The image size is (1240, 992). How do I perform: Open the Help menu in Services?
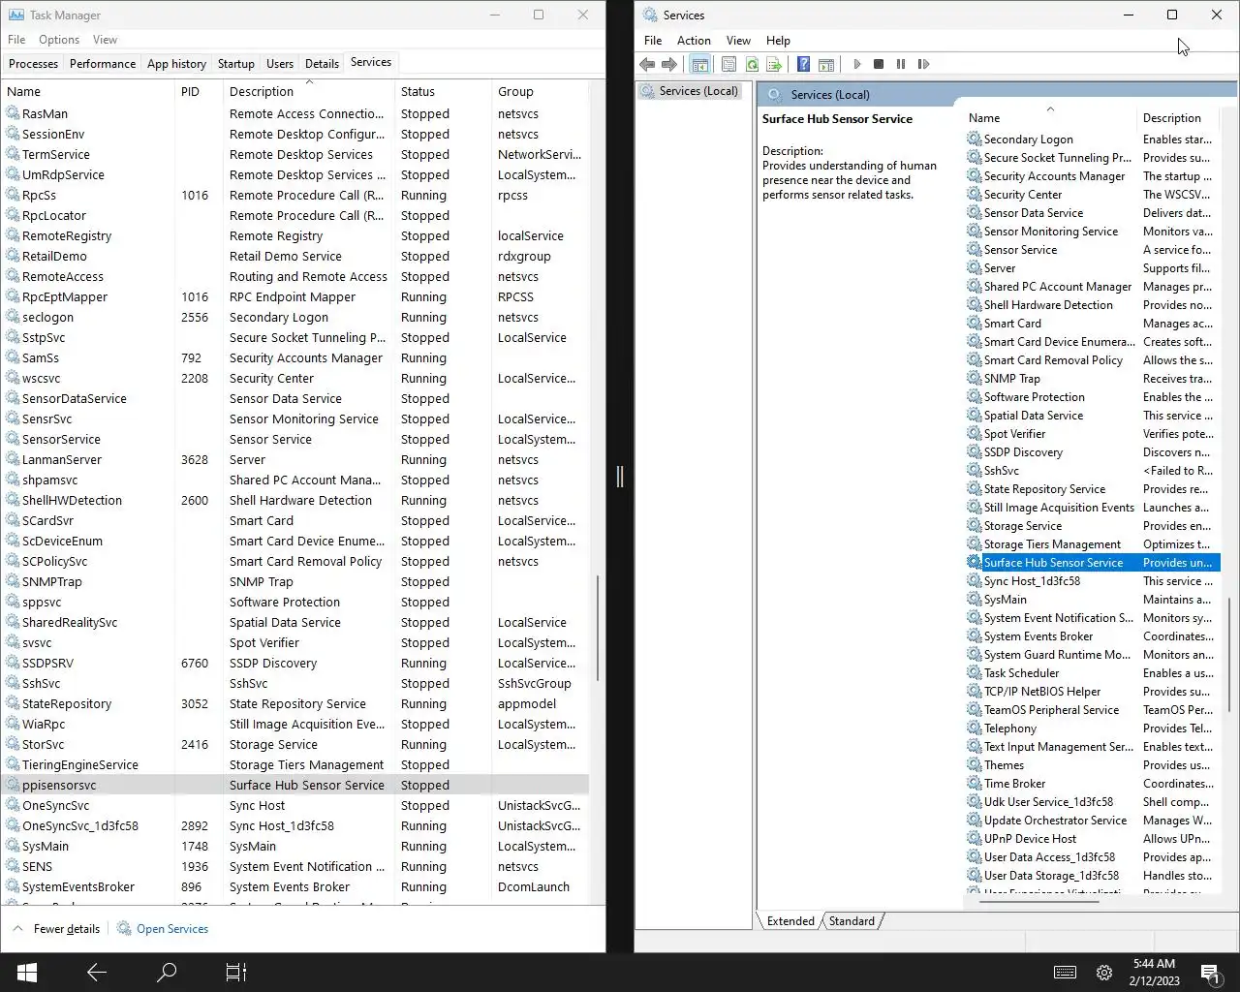click(x=778, y=41)
